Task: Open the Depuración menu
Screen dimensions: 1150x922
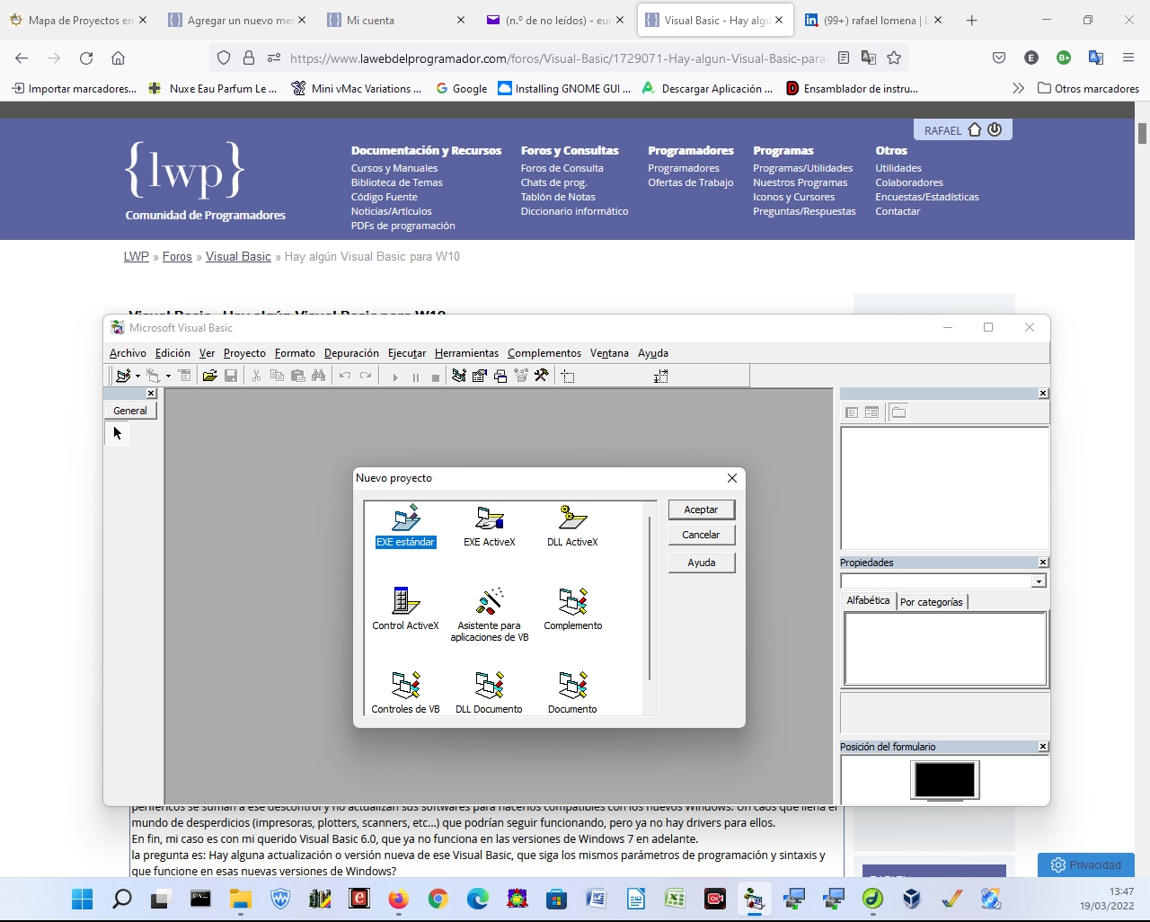Action: click(351, 353)
